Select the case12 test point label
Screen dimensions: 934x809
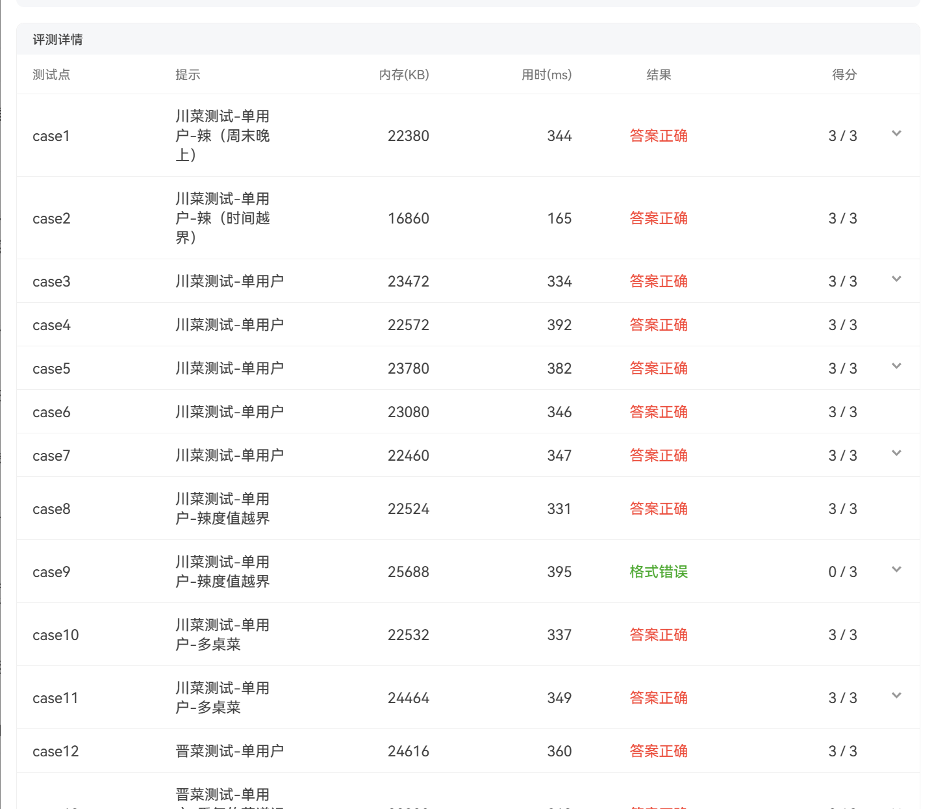click(x=56, y=751)
